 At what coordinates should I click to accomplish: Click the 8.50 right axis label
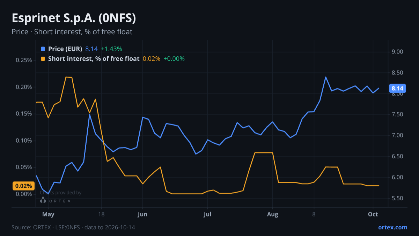click(x=398, y=73)
